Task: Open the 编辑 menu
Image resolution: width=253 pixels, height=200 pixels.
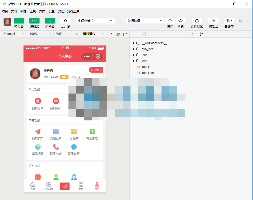Action: [24, 11]
